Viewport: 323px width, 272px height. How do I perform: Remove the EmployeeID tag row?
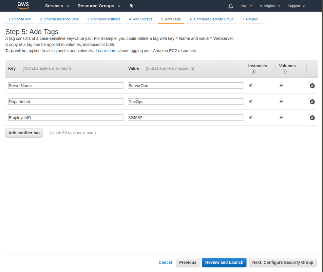[312, 118]
